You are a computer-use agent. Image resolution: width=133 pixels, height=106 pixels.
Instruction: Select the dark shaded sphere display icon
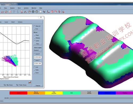click(x=33, y=12)
